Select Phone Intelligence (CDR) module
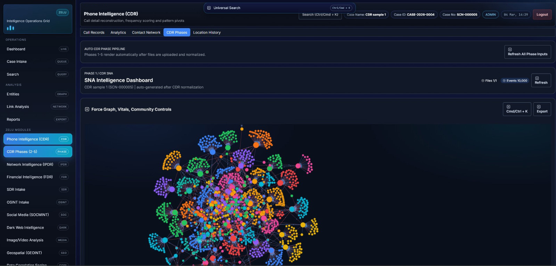 (x=38, y=139)
